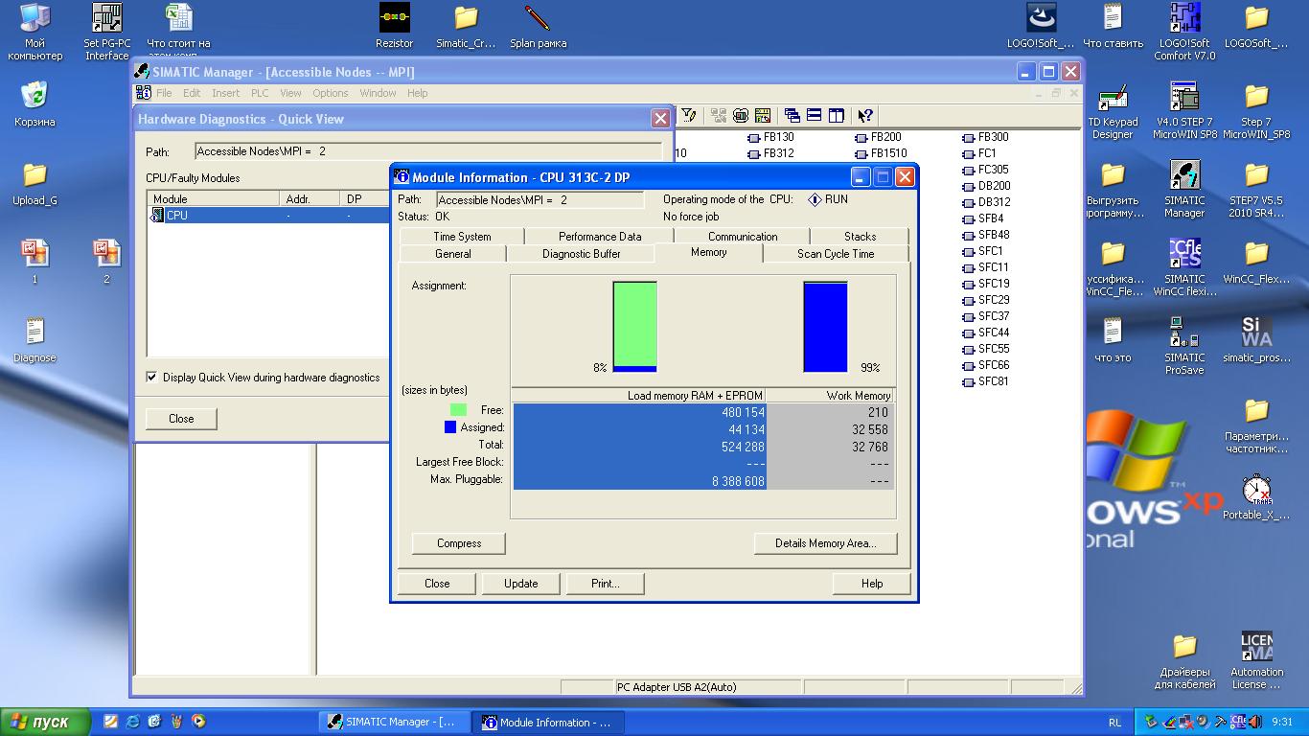The height and width of the screenshot is (736, 1309).
Task: Click the context help arrow-question icon
Action: (x=865, y=115)
